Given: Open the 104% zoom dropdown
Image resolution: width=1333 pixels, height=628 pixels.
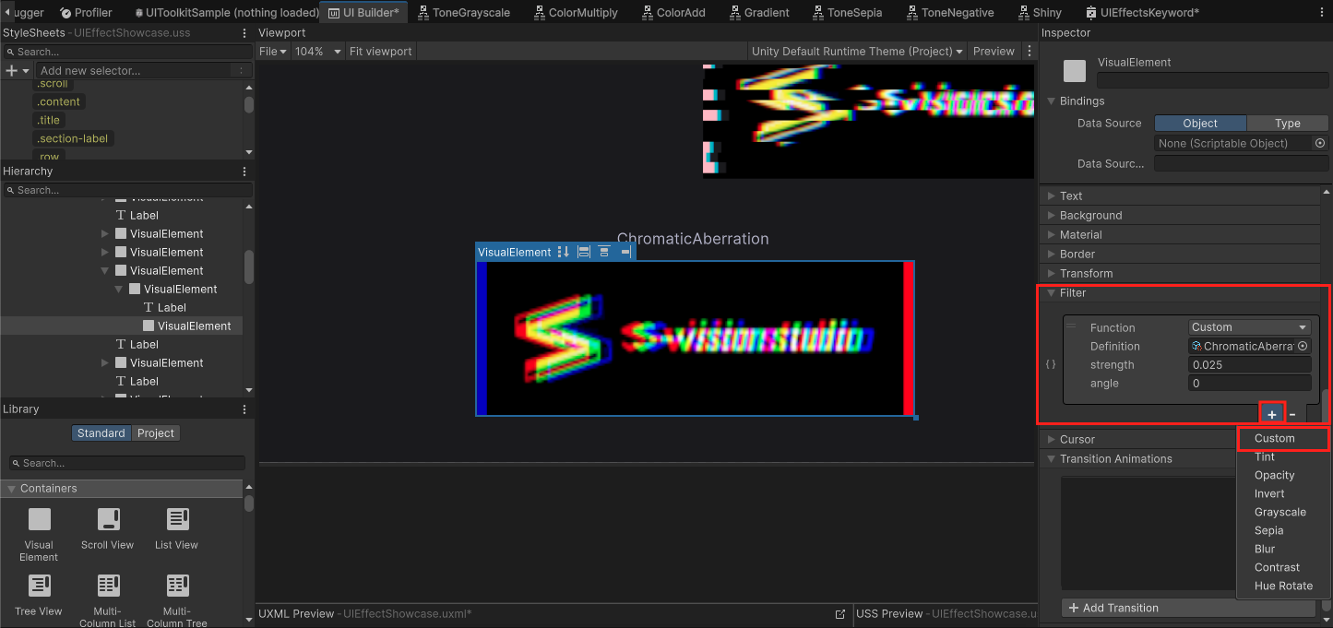Looking at the screenshot, I should point(317,52).
